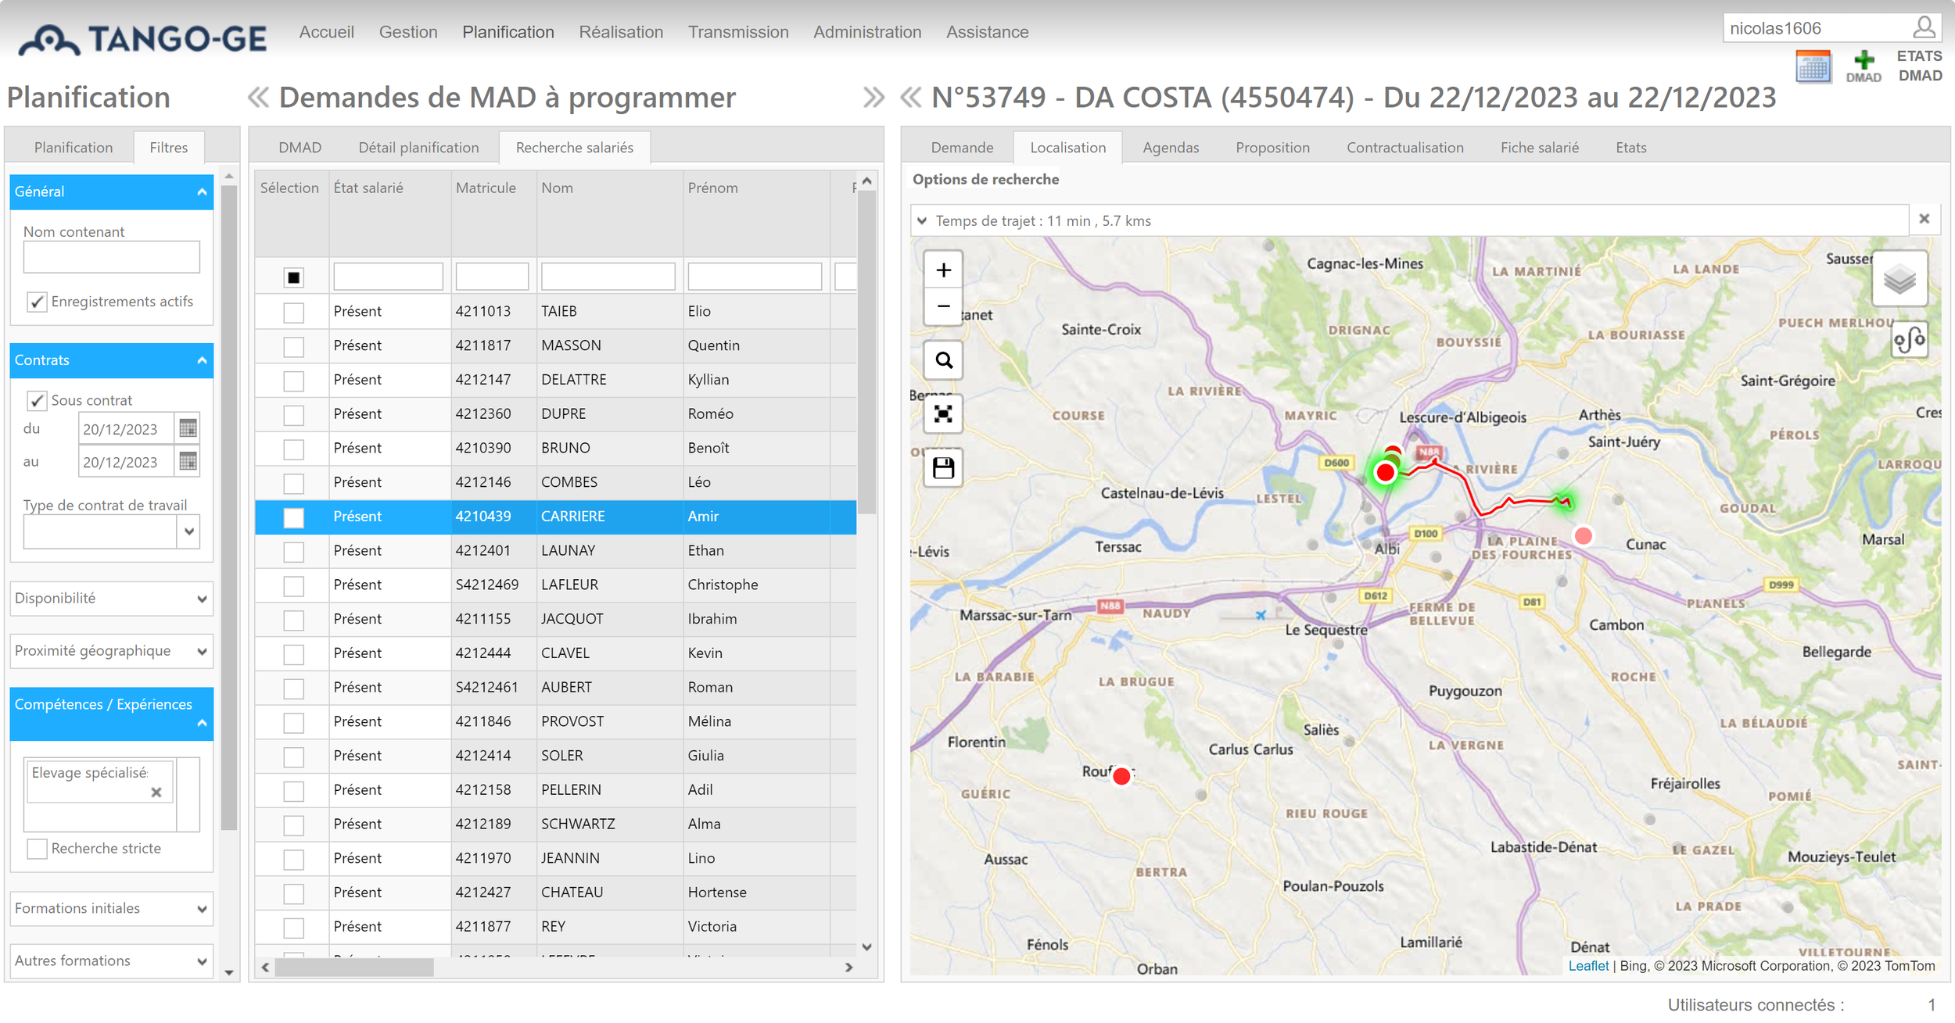Switch to the Détail planification tab
The image size is (1955, 1023).
pos(418,148)
